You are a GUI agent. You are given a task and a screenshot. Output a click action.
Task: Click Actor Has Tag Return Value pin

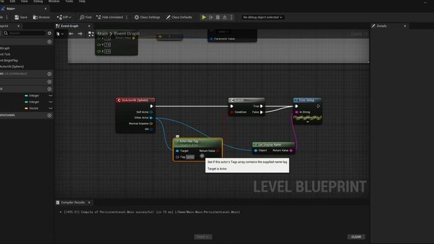(218, 150)
